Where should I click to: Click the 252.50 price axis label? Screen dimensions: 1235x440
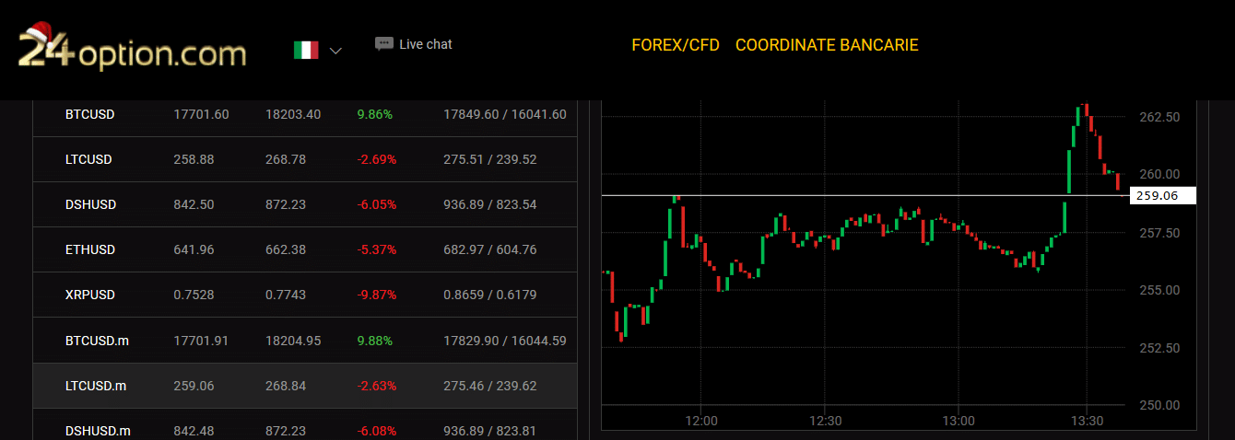1159,348
